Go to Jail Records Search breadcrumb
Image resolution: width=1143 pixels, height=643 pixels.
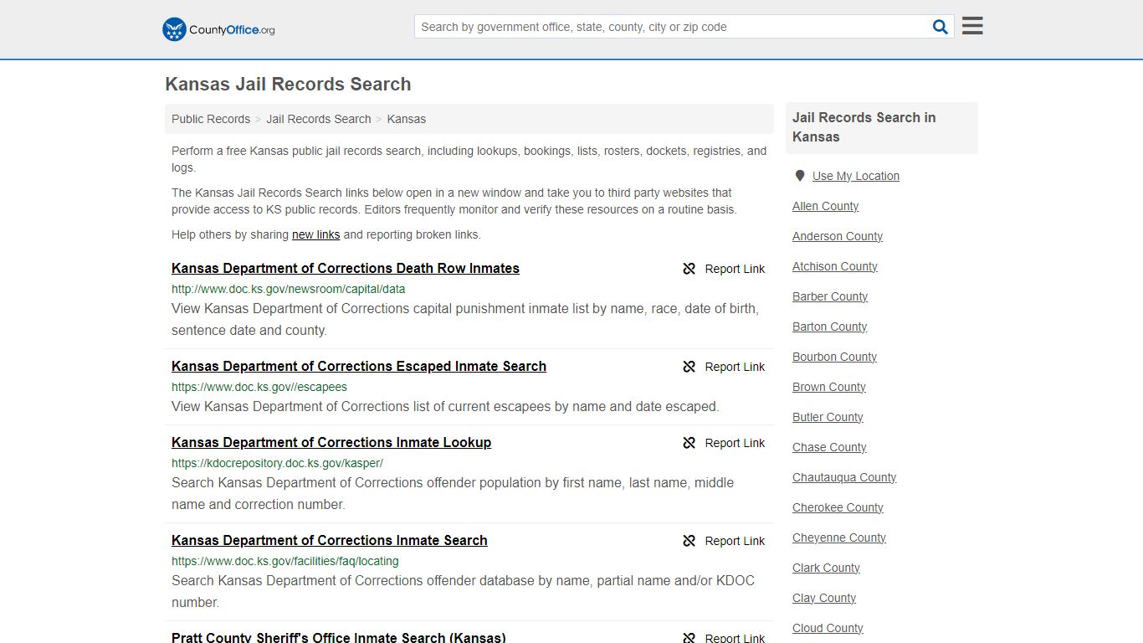pyautogui.click(x=319, y=119)
